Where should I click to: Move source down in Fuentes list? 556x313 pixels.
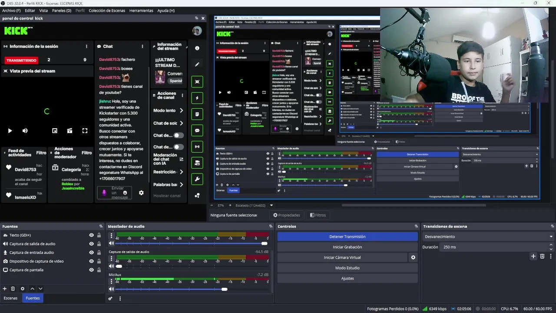coord(40,289)
